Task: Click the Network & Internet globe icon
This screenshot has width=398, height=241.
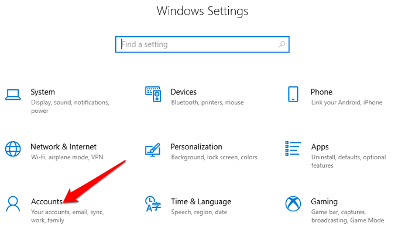Action: 13,149
